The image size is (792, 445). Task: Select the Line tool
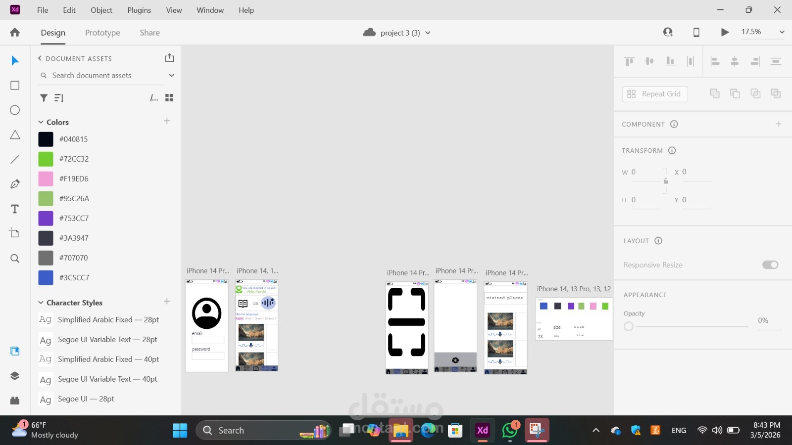[15, 159]
